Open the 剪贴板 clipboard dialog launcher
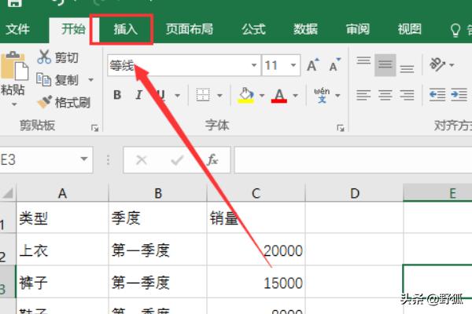Screen dimensions: 472x314 [x=95, y=128]
